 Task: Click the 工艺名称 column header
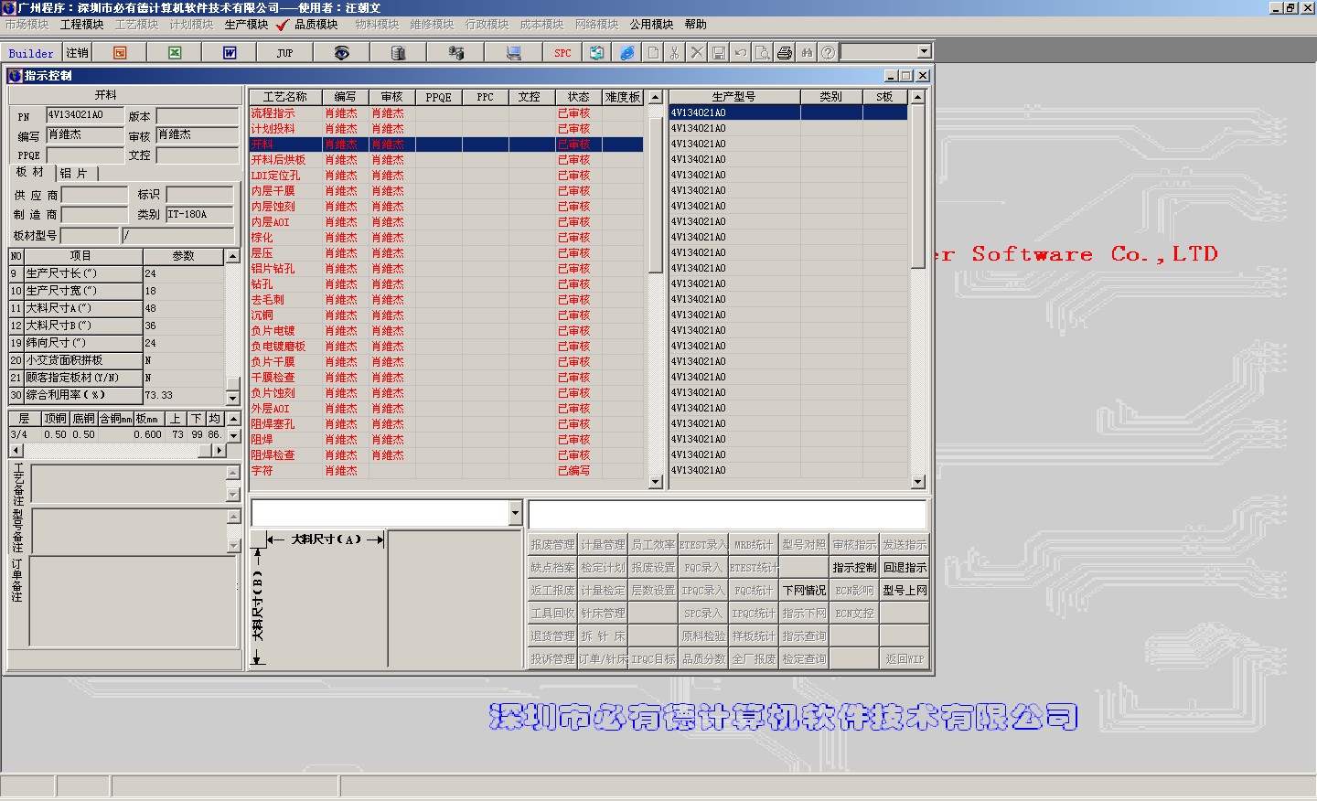click(285, 97)
